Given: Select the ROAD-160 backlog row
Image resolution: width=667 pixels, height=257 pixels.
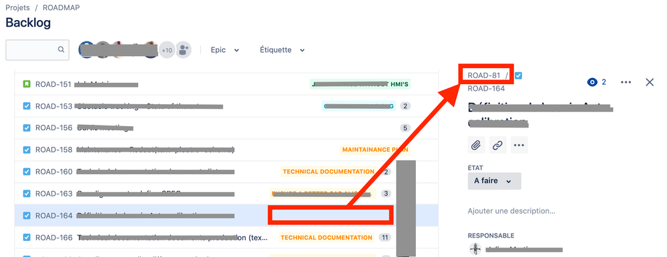Looking at the screenshot, I should point(226,172).
